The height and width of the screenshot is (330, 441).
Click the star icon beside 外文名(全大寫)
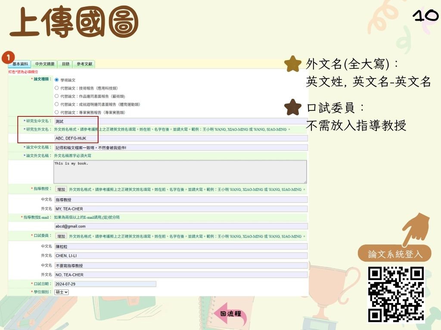(x=292, y=63)
